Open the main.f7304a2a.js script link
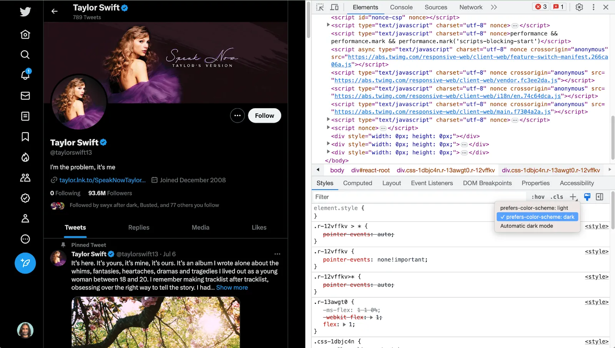 click(x=442, y=112)
